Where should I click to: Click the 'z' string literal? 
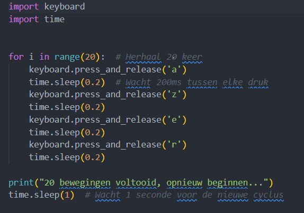pos(174,95)
